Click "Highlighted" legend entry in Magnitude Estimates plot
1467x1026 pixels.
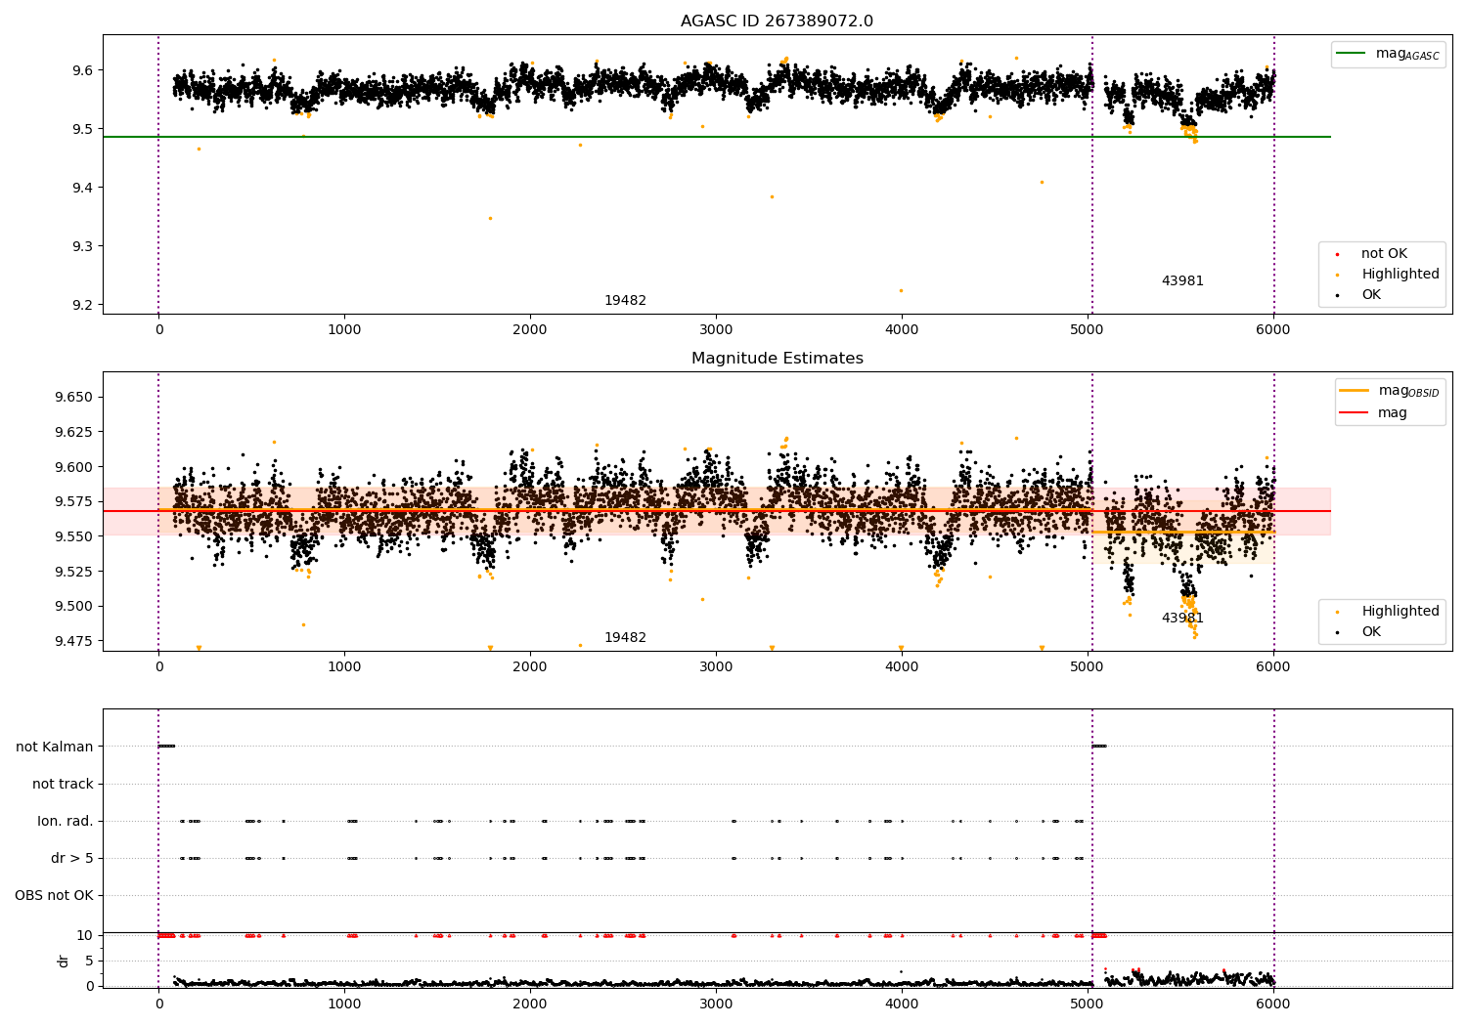click(1400, 612)
